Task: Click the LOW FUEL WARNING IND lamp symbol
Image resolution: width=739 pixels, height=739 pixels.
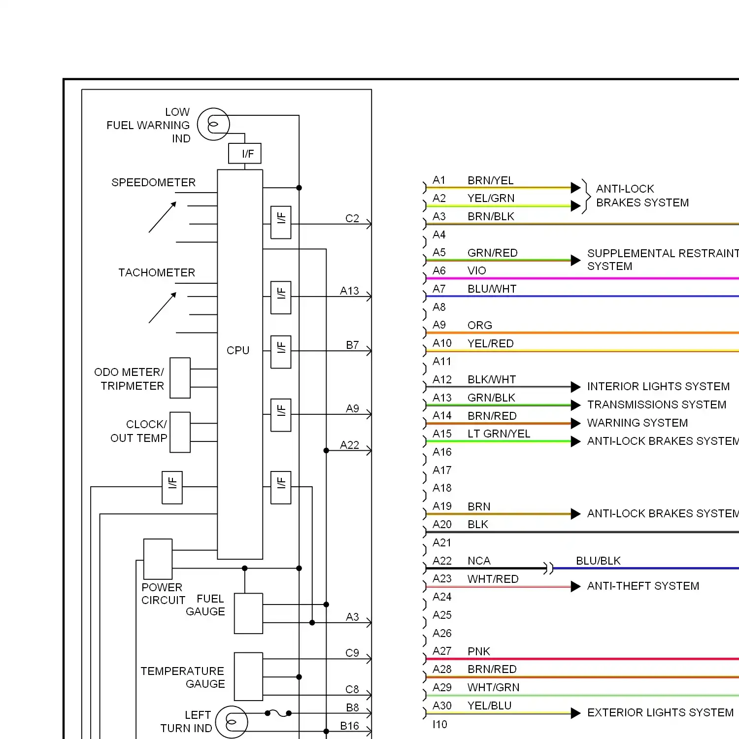Action: coord(213,124)
